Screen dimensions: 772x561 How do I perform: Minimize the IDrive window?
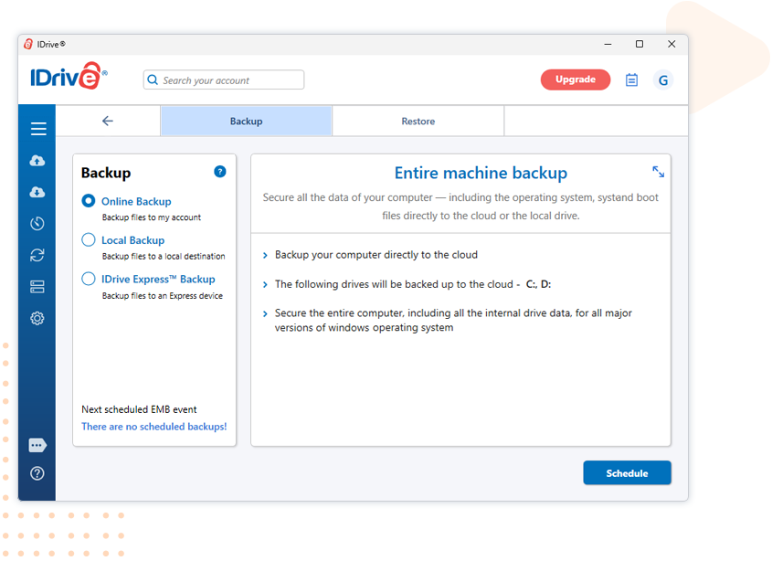[x=608, y=44]
